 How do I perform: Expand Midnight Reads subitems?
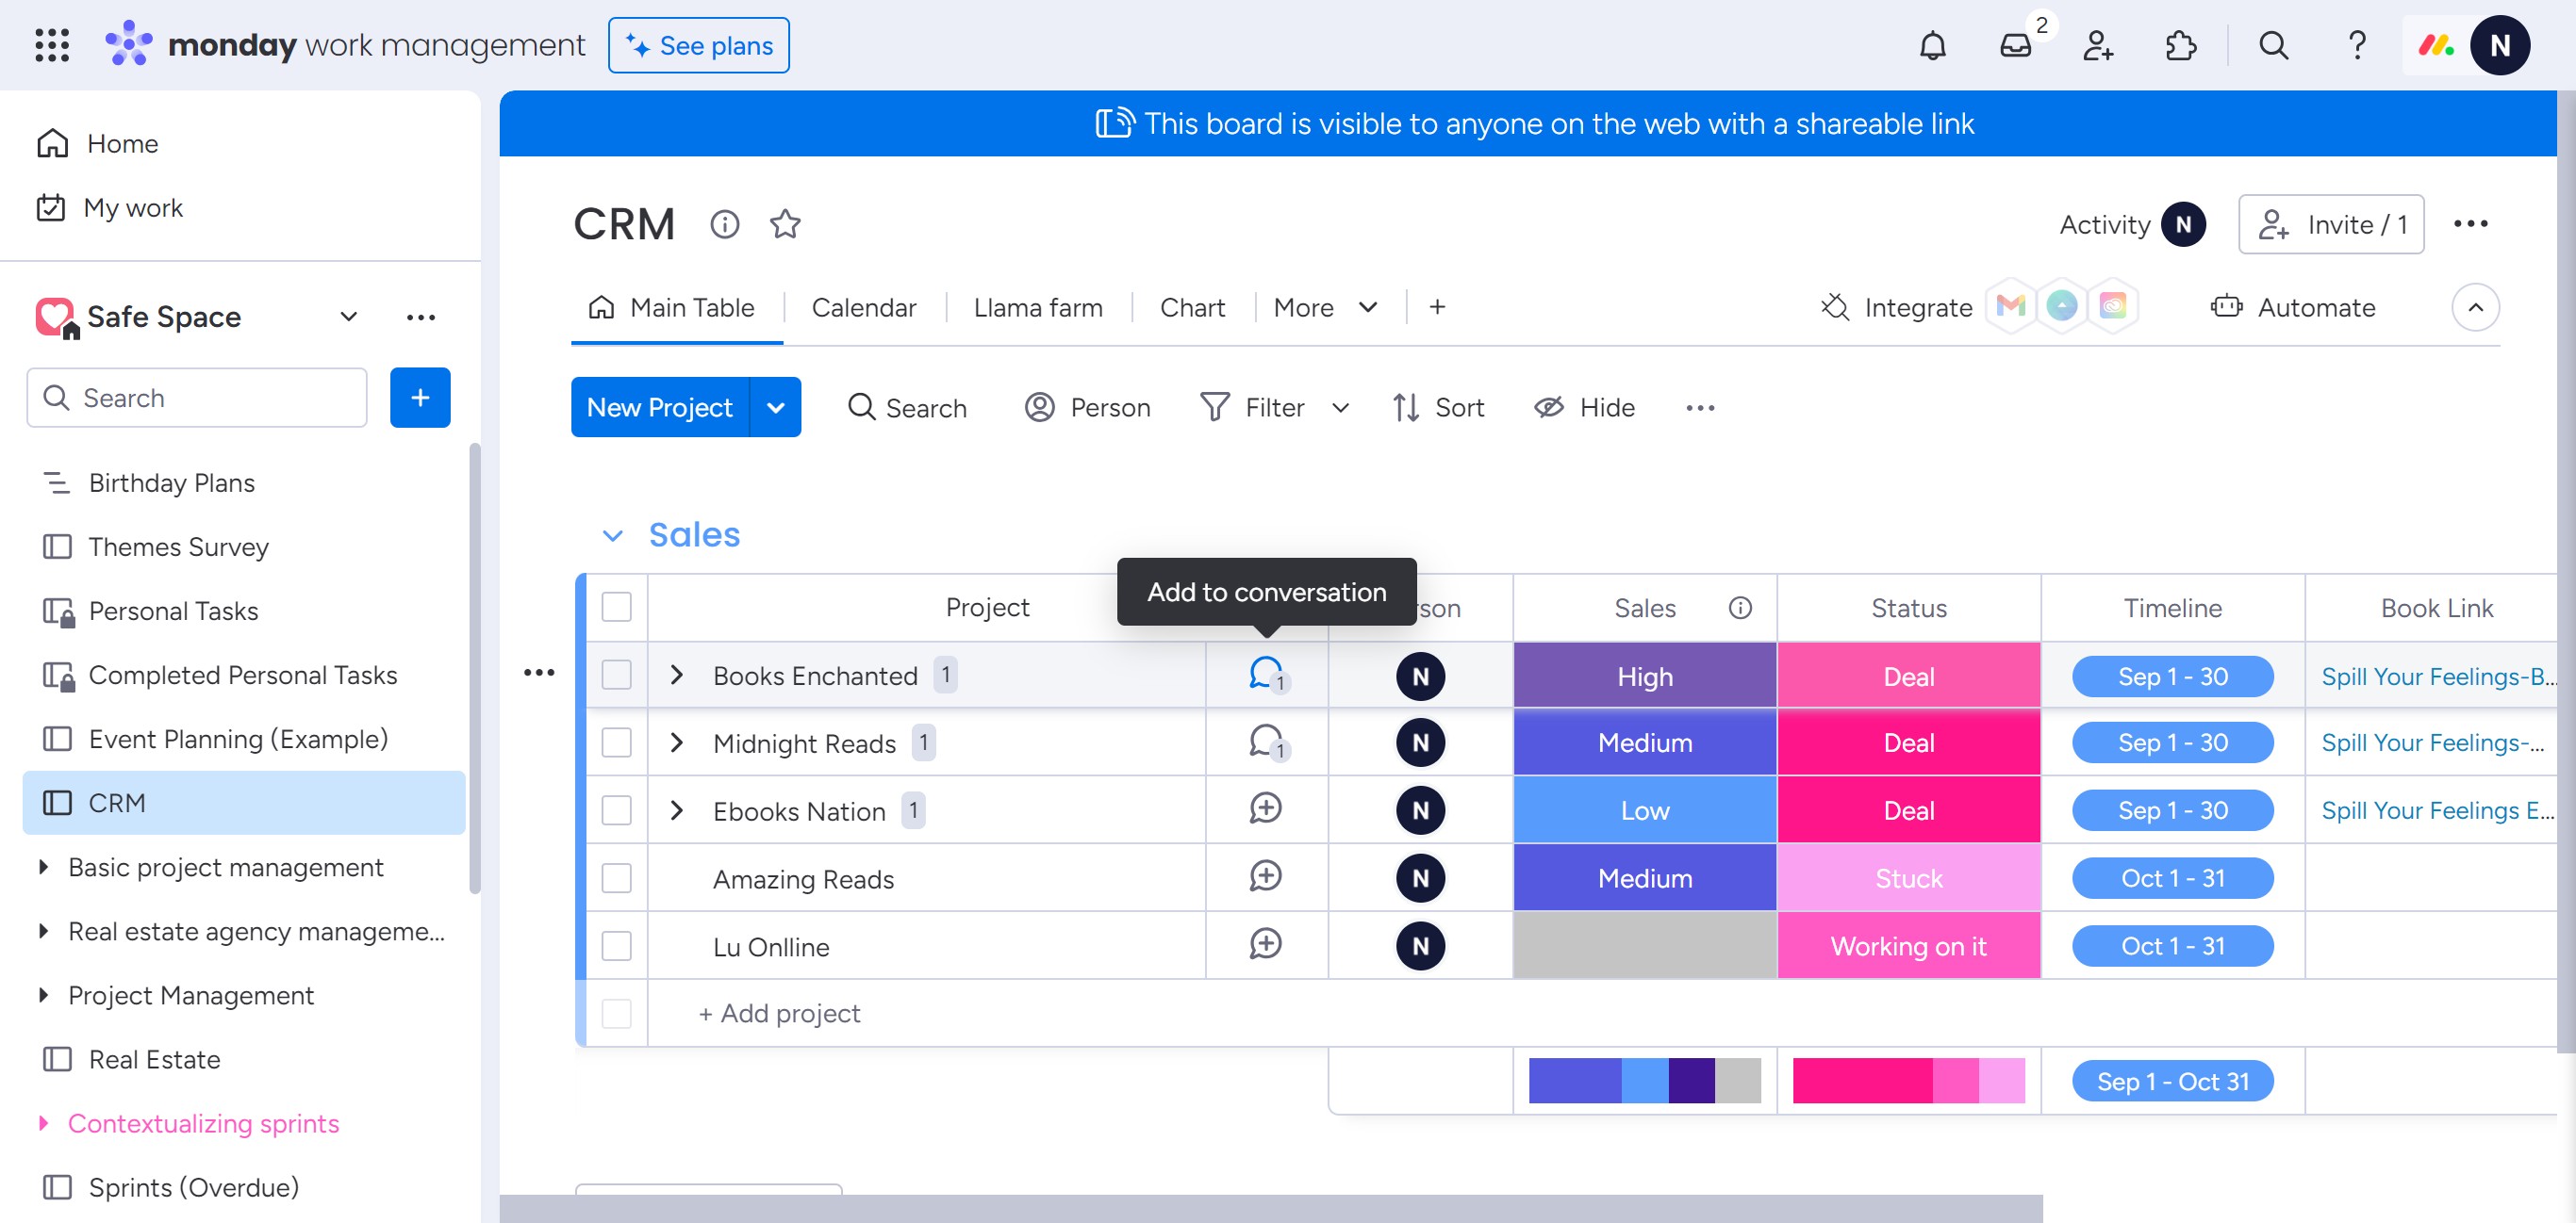[x=677, y=742]
